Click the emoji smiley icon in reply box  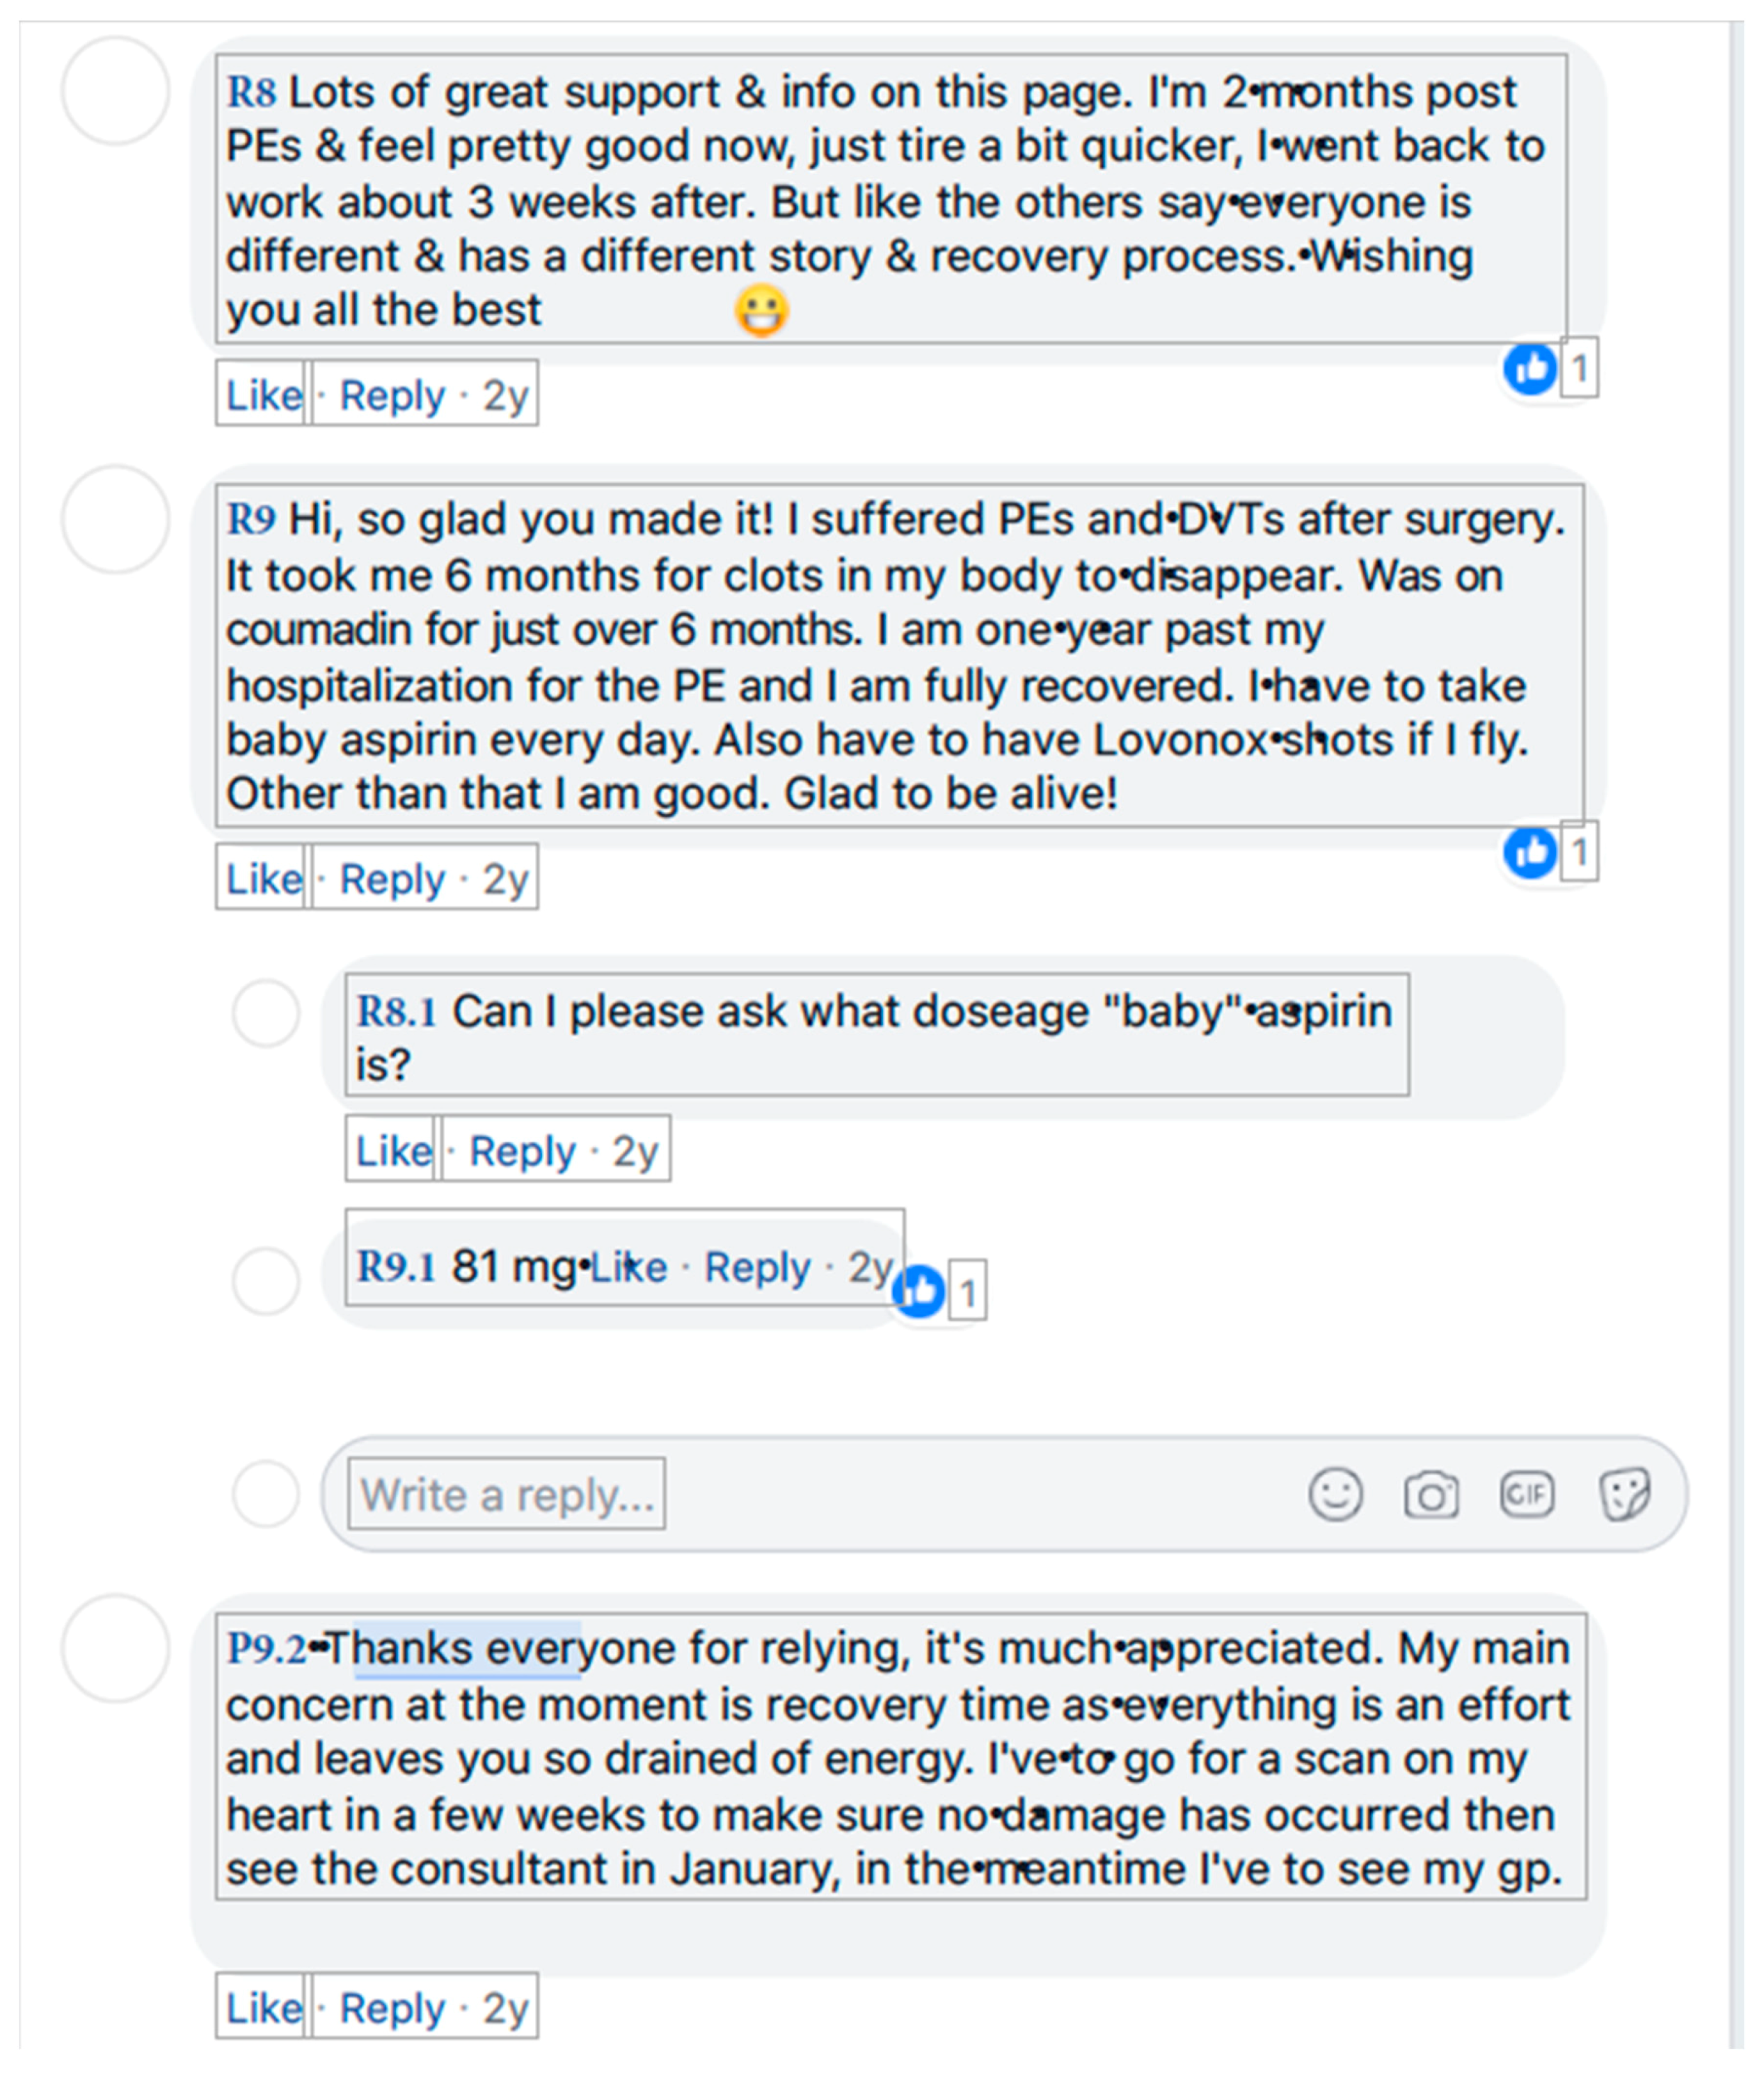click(x=1335, y=1494)
